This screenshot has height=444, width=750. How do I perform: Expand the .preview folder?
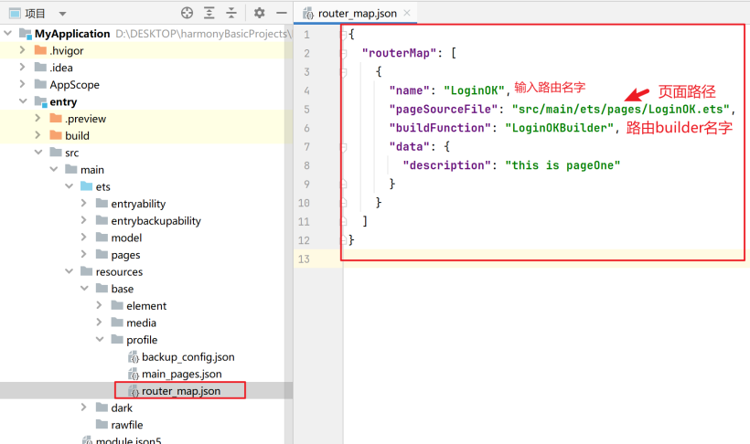[x=37, y=118]
